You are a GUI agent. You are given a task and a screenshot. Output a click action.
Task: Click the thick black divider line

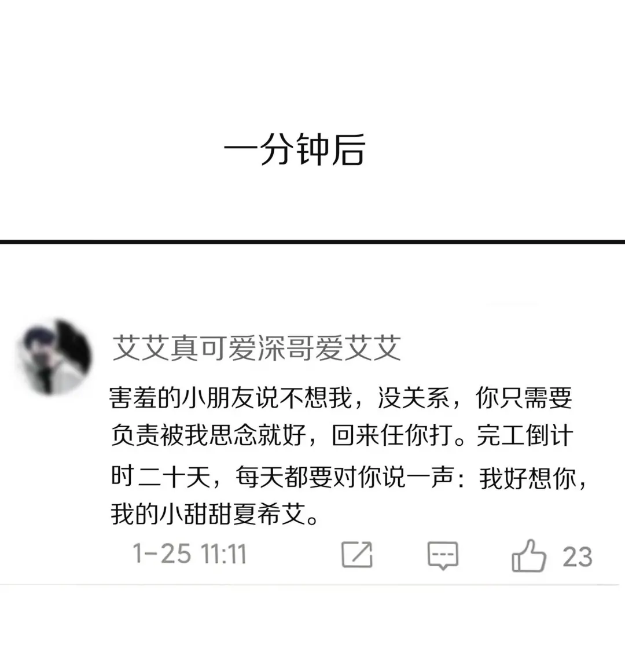pos(312,242)
